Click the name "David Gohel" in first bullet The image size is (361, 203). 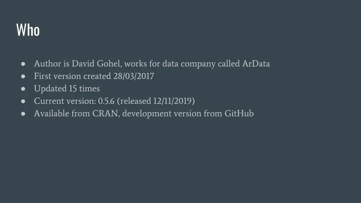97,63
